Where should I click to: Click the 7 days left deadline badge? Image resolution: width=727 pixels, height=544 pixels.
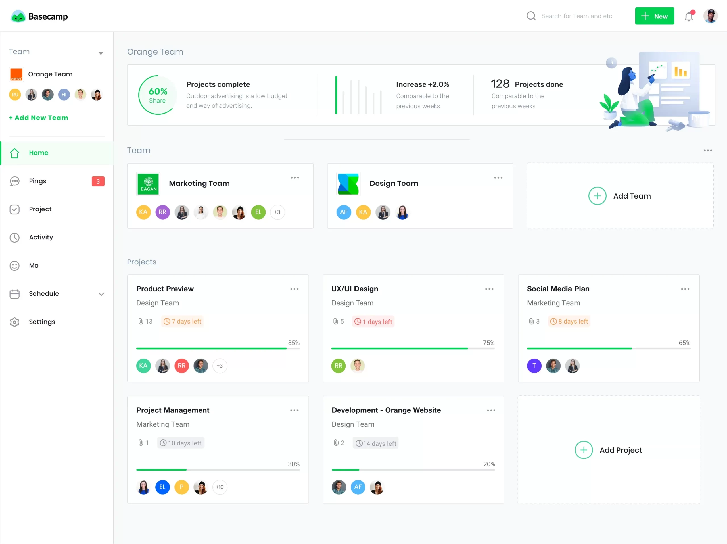(x=182, y=321)
